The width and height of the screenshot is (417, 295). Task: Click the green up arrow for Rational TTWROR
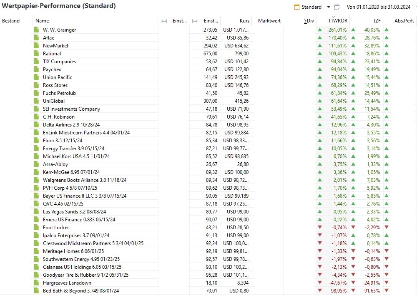(x=320, y=54)
